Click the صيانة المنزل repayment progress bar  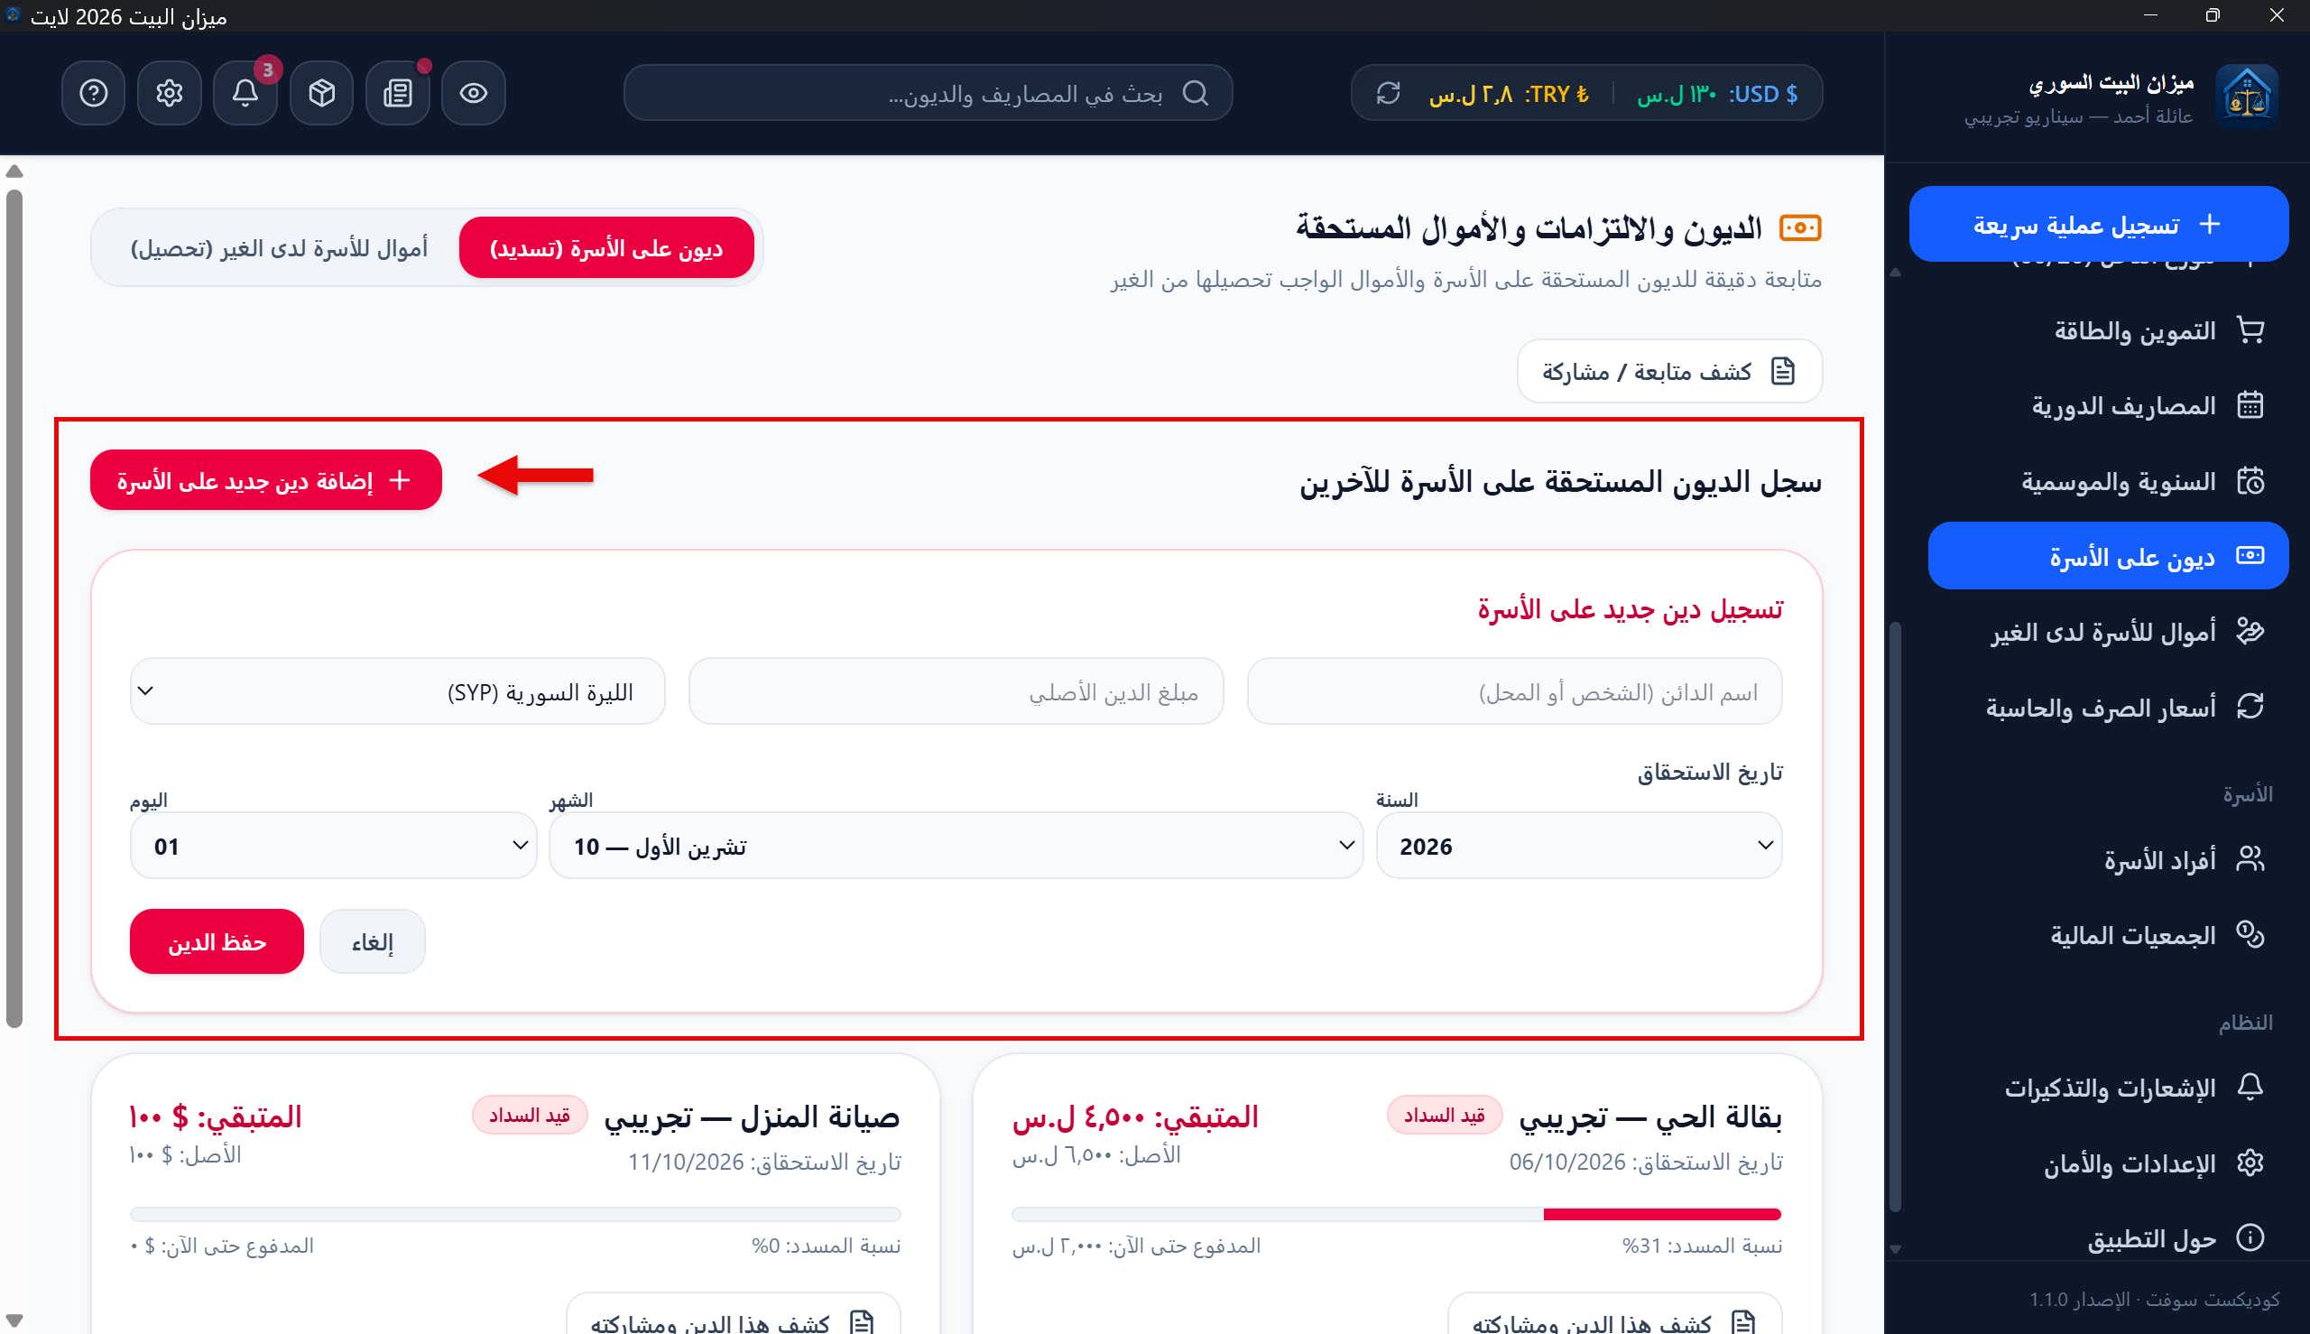[x=515, y=1214]
